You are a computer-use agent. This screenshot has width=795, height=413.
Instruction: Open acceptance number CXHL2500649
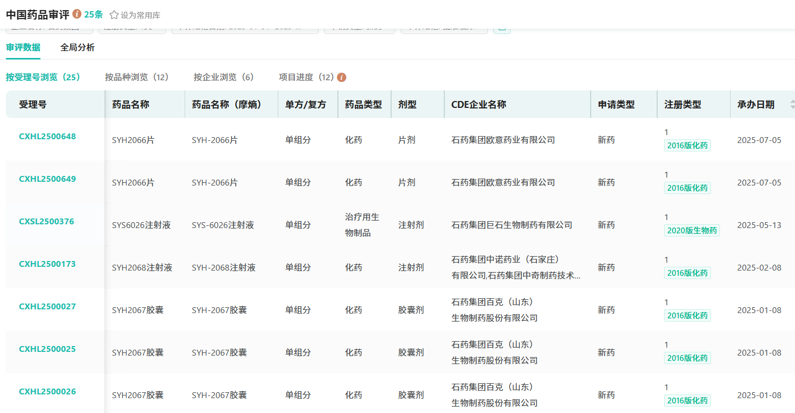(x=47, y=179)
